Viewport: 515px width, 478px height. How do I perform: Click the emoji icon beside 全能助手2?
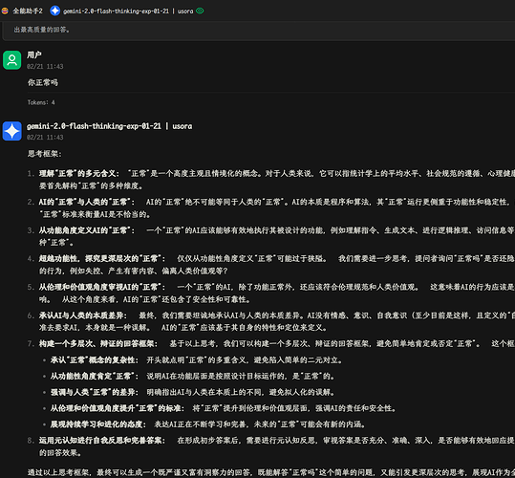(x=5, y=11)
